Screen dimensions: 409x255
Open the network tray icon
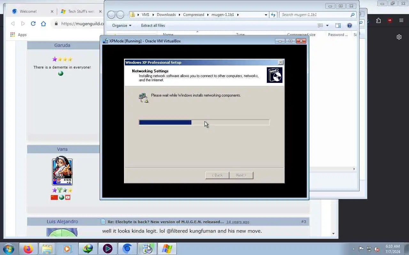pos(369,249)
